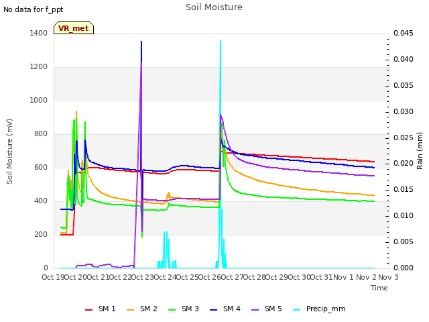
Task: Click the 0.000 right axis tick
Action: (x=404, y=268)
